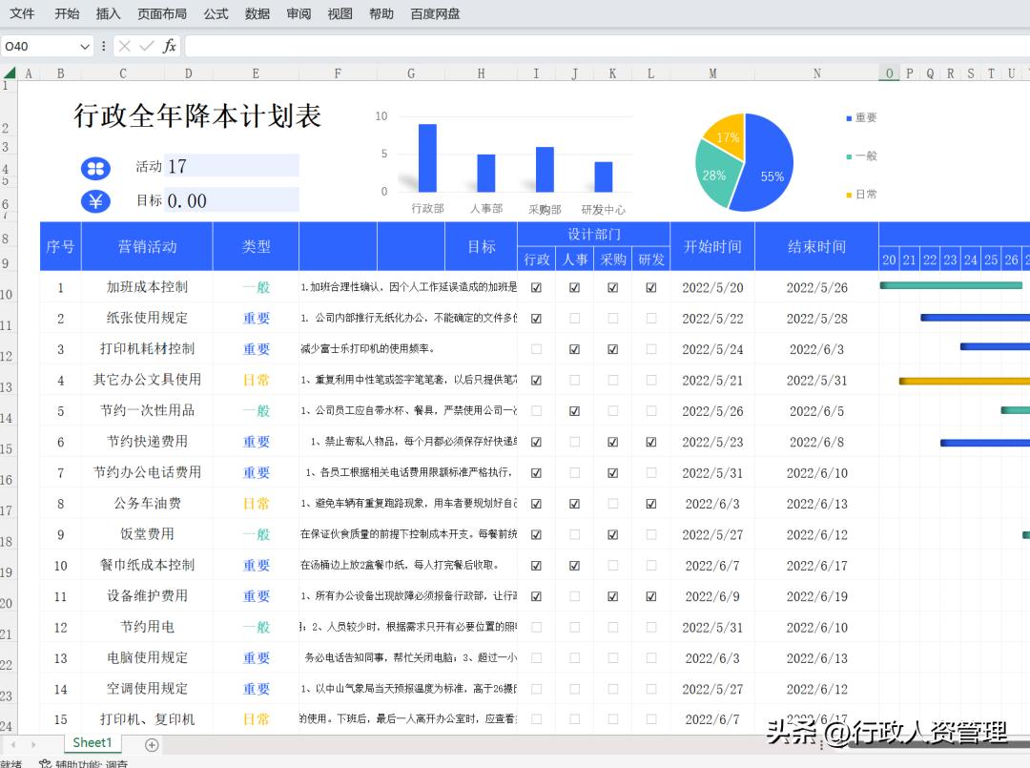Viewport: 1030px width, 768px height.
Task: Open the 文件 menu
Action: pos(22,13)
